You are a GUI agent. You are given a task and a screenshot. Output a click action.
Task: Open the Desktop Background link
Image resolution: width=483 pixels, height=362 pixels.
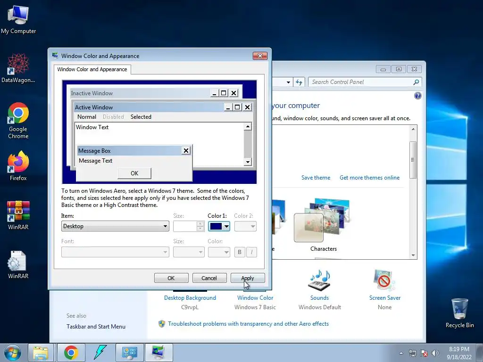(190, 298)
